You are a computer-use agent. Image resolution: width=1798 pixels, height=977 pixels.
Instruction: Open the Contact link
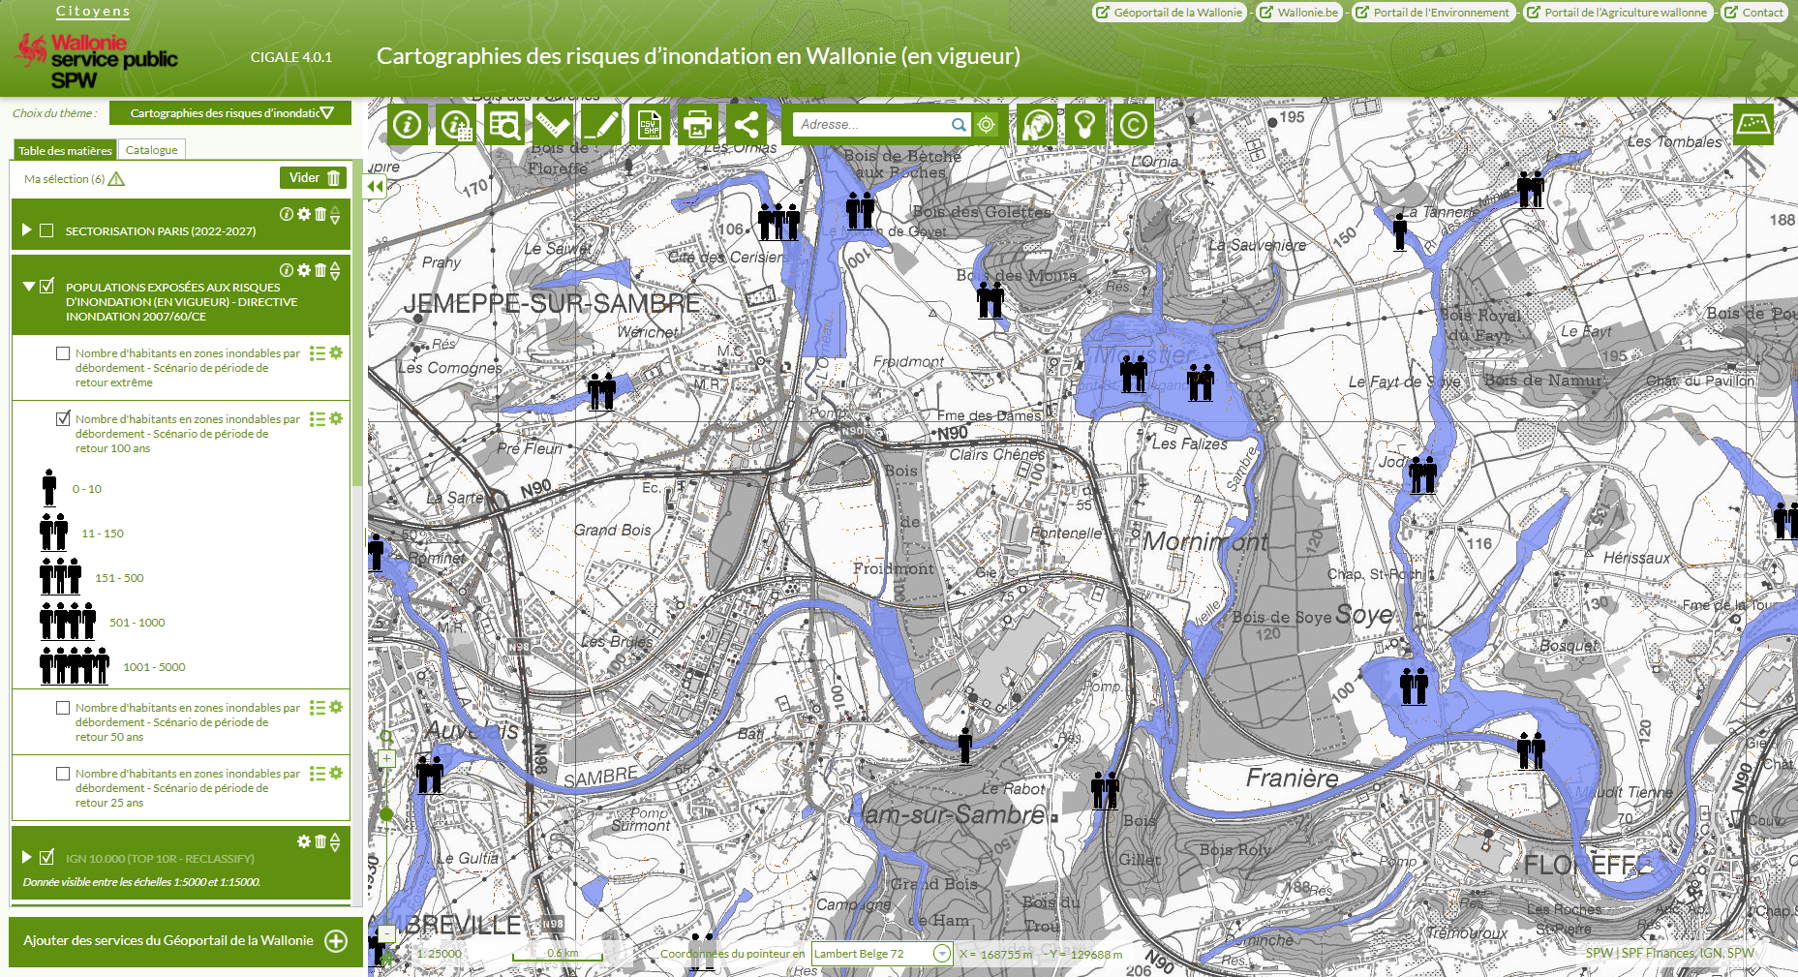coord(1753,13)
